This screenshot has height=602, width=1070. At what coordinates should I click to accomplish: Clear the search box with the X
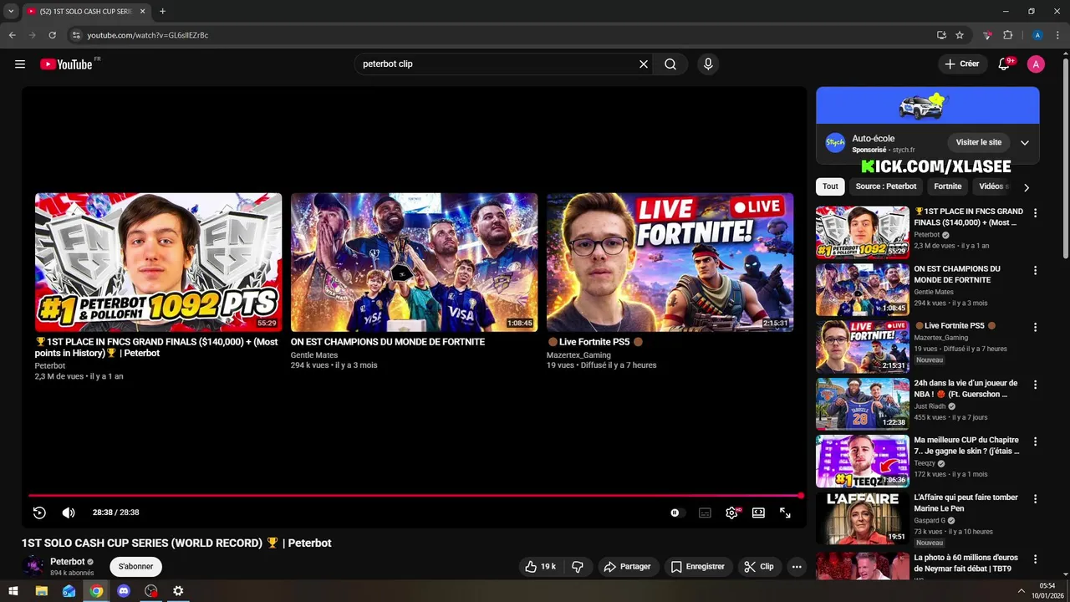[644, 64]
